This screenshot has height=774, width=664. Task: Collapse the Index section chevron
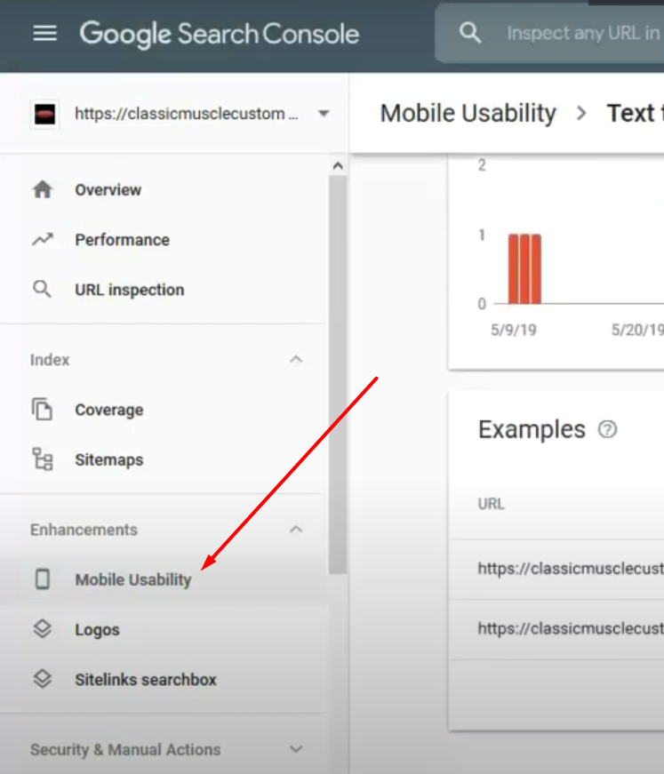(296, 359)
